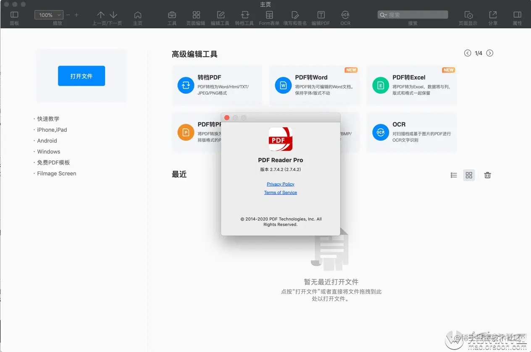Click the 版本 2.7.4.2 version text
Viewport: 531px width, 352px height.
(281, 169)
